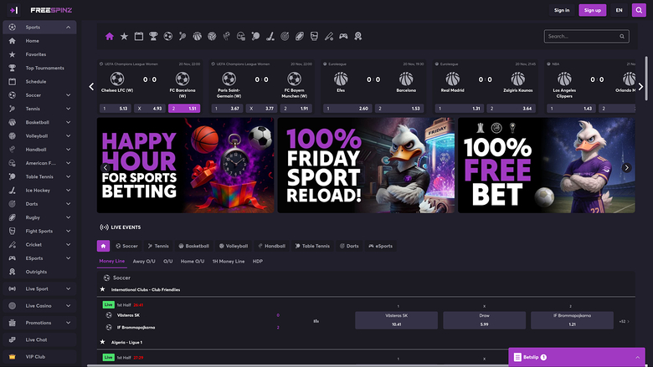Collapse the sidebar using the top-left arrow icon
The image size is (653, 367).
pos(13,10)
